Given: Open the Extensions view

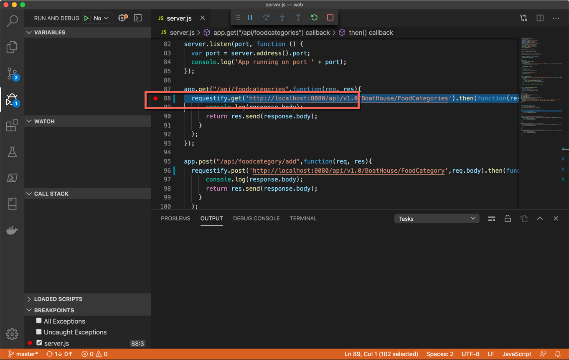Looking at the screenshot, I should coord(12,125).
